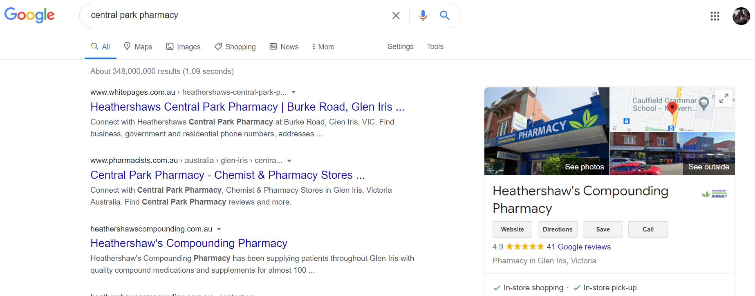Open the Google account profile picture

pyautogui.click(x=741, y=16)
